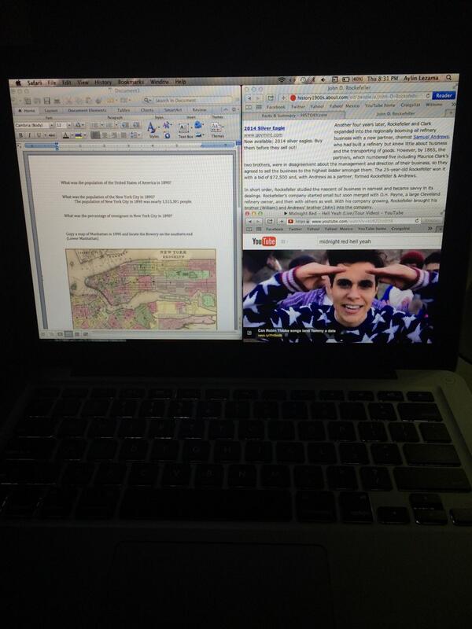This screenshot has width=472, height=629.
Task: Click Share icon in Rockefeller Safari window
Action: [271, 97]
